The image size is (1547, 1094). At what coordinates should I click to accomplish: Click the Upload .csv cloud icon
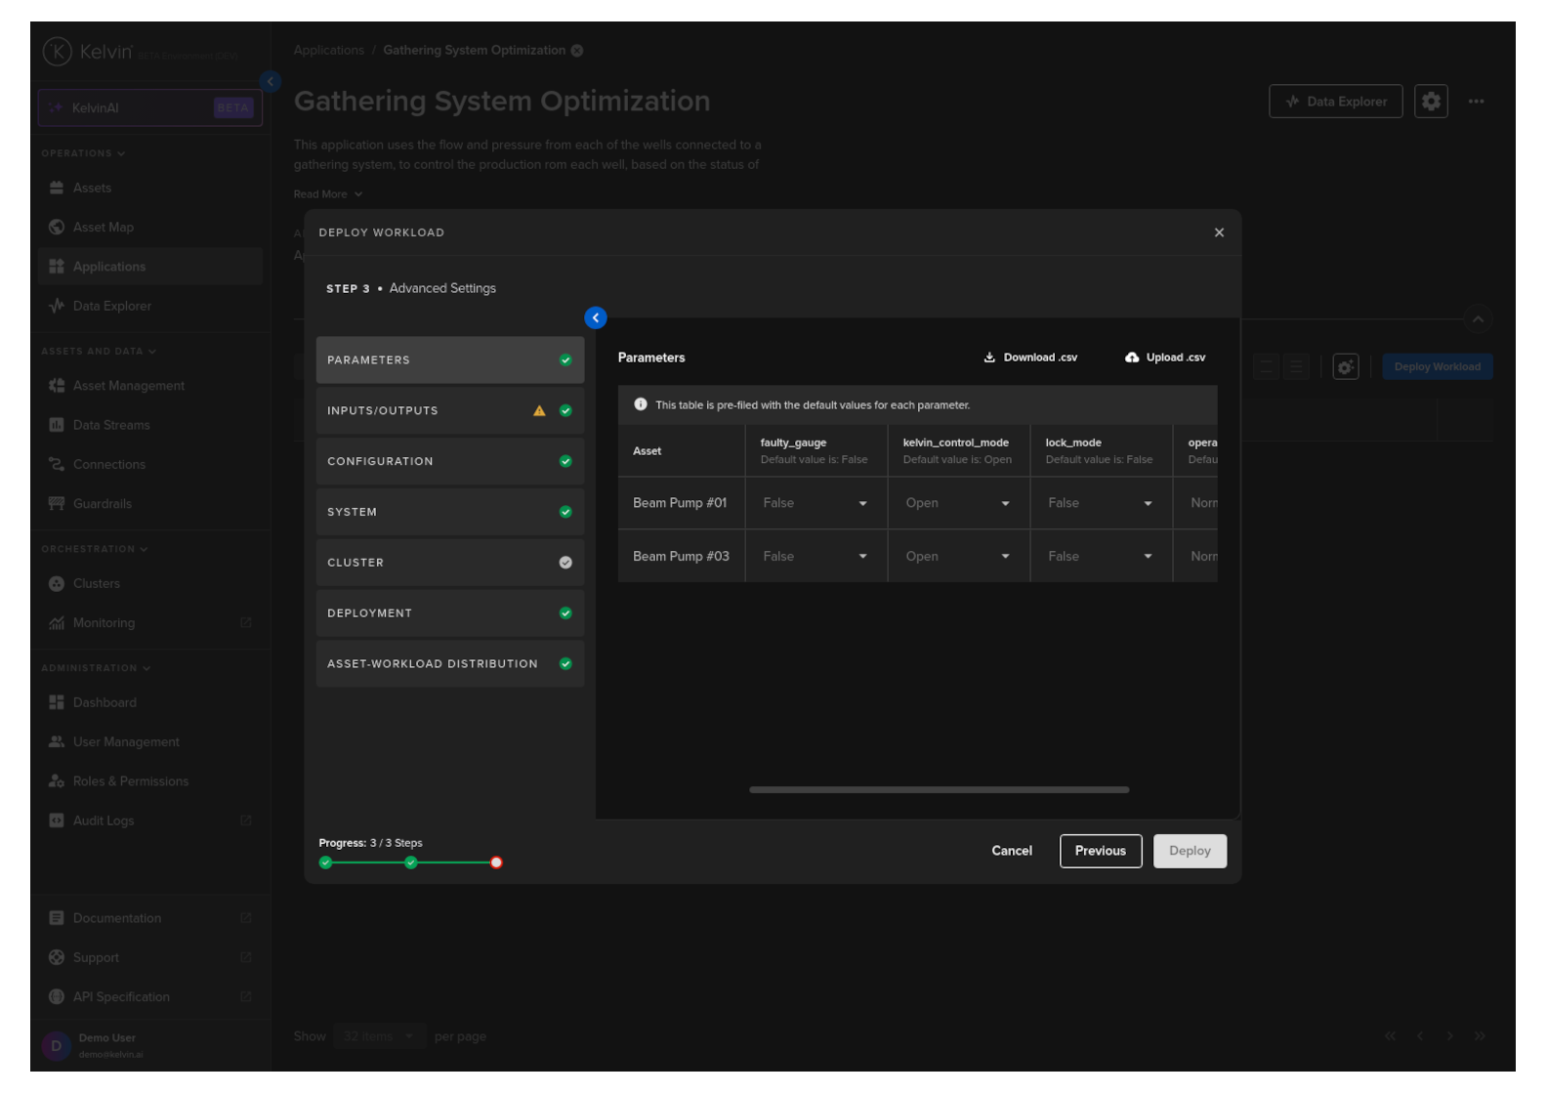pyautogui.click(x=1131, y=358)
